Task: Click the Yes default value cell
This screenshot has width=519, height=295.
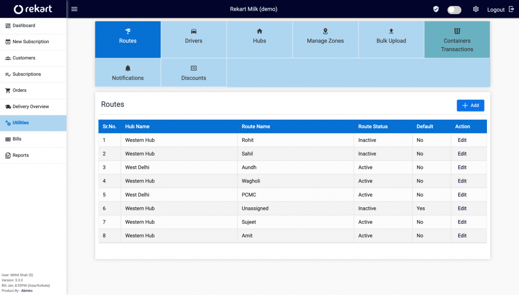Action: (x=432, y=208)
